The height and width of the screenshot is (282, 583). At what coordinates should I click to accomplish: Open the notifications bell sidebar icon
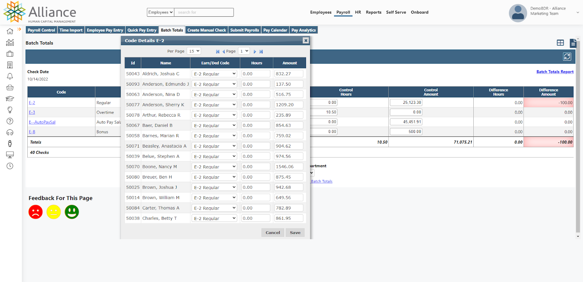tap(10, 76)
